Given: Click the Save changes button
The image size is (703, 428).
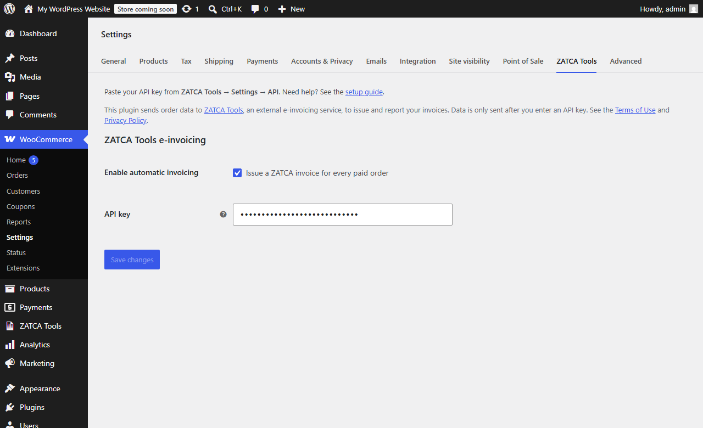Looking at the screenshot, I should 132,260.
